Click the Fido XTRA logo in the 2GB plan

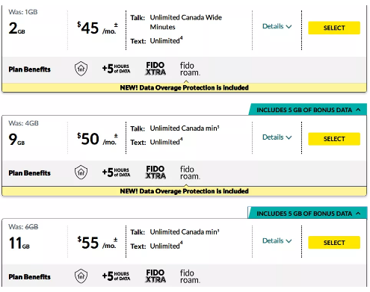tap(155, 69)
